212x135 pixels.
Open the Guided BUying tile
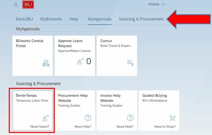click(159, 110)
